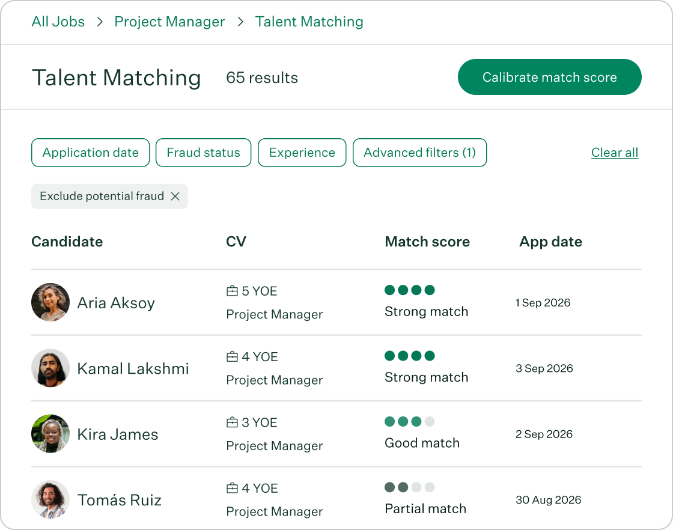Screen dimensions: 673x530
Task: Open the Application date filter dropdown
Action: point(90,153)
